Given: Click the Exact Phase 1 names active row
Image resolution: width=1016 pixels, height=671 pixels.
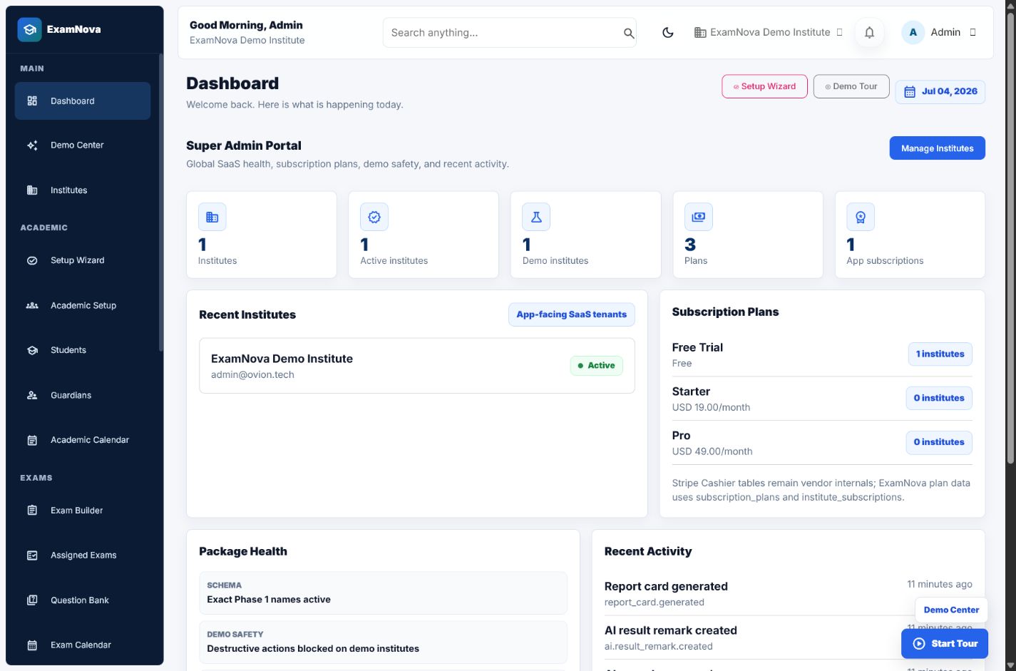Looking at the screenshot, I should tap(384, 593).
